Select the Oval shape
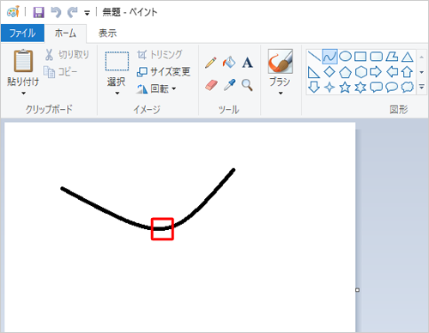The height and width of the screenshot is (333, 429). pyautogui.click(x=345, y=57)
